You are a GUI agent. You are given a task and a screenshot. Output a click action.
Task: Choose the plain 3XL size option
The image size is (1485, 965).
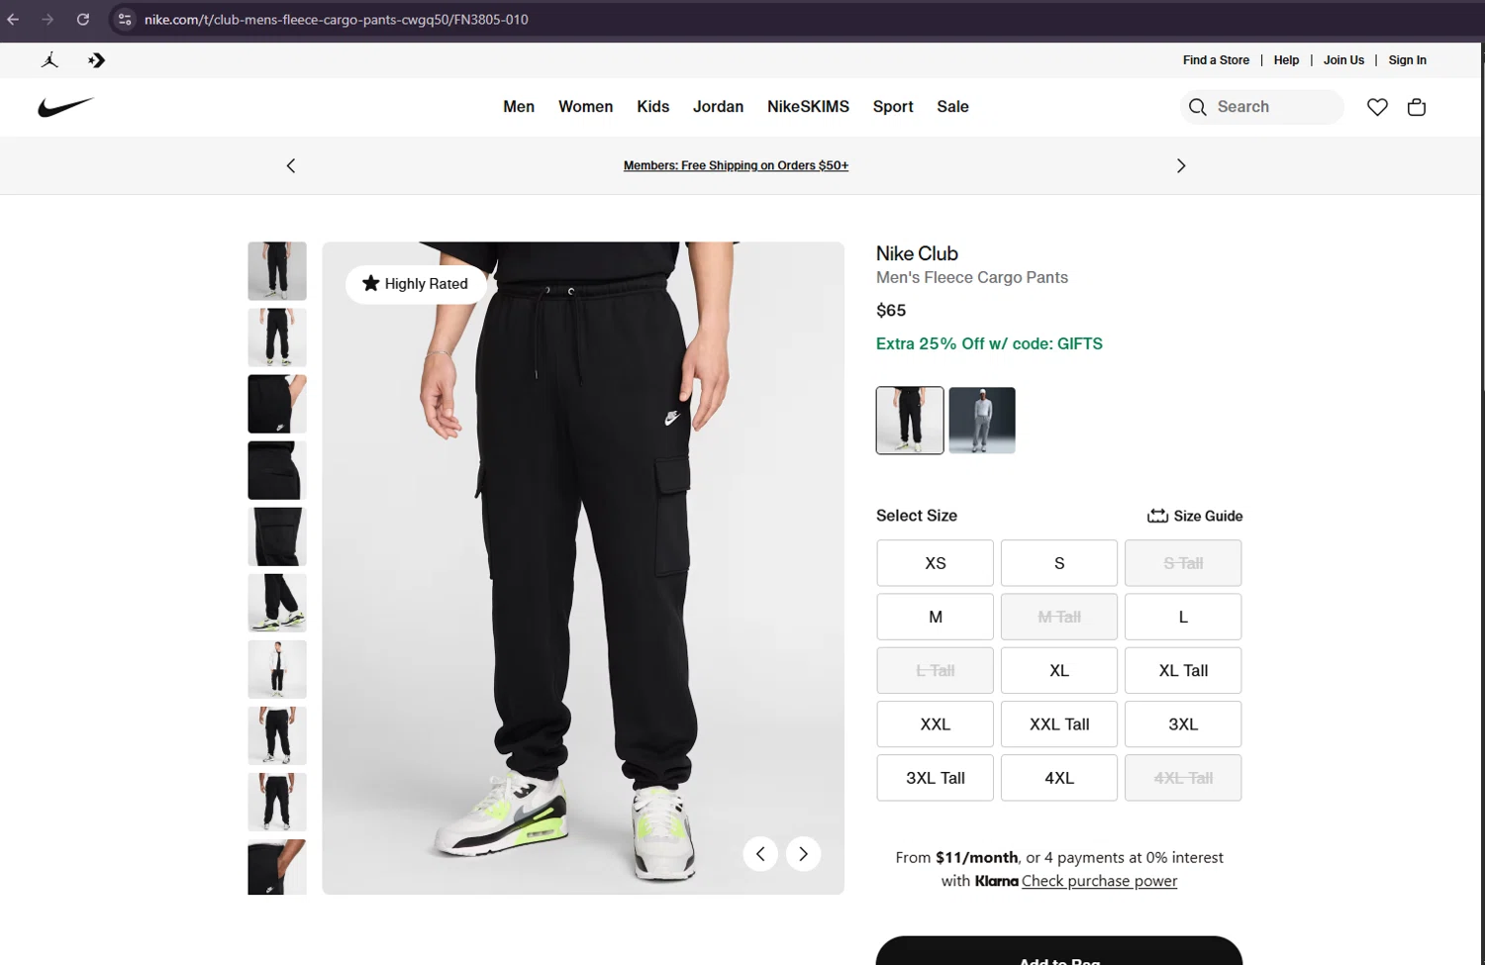pos(1183,724)
